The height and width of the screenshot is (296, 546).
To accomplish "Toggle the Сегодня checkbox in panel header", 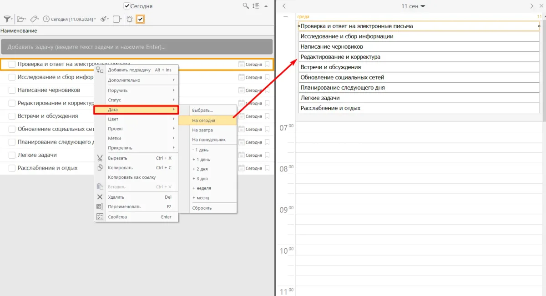I will (x=127, y=6).
